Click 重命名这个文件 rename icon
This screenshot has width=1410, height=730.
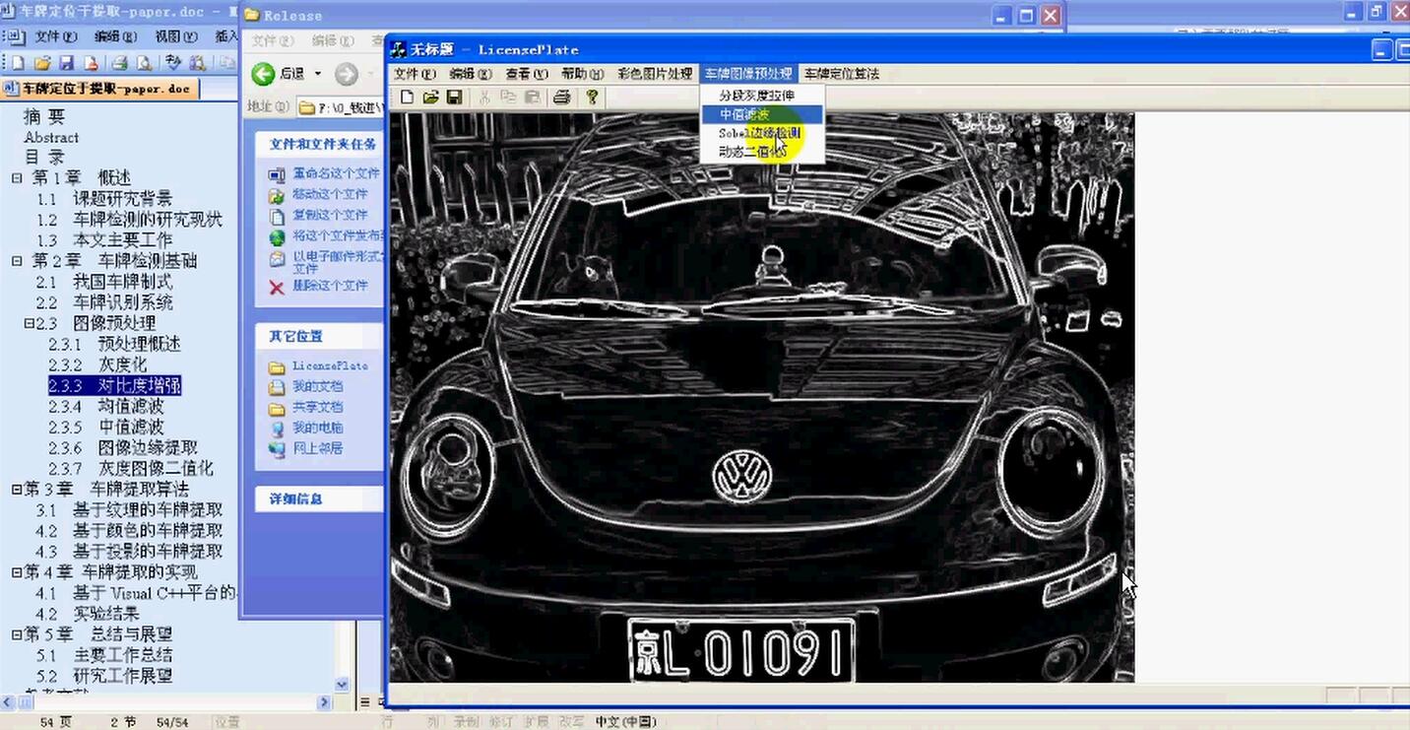coord(277,174)
